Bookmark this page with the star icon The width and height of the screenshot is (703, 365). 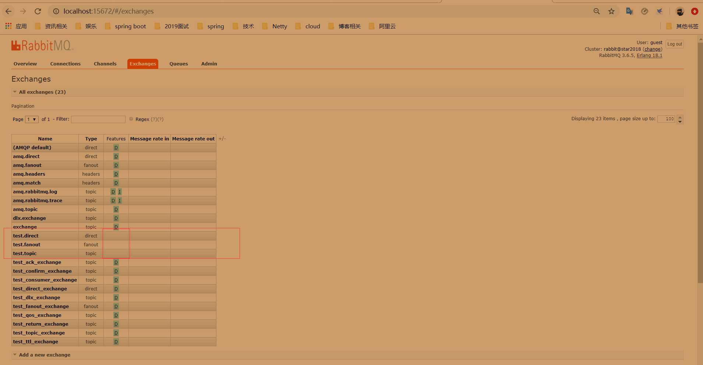pyautogui.click(x=611, y=11)
